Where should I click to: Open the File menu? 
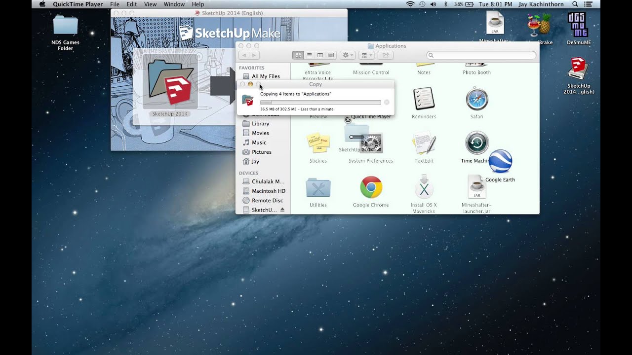pyautogui.click(x=115, y=4)
